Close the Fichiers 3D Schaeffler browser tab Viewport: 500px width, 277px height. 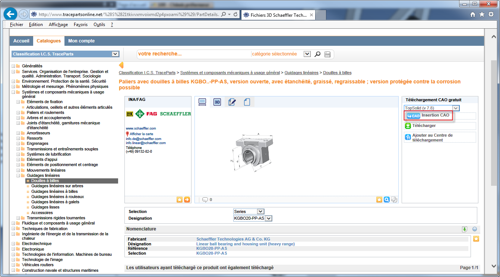click(x=311, y=15)
